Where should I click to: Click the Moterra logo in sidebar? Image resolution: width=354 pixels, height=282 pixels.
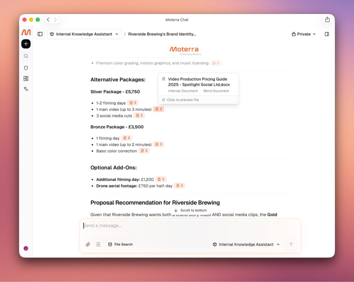tap(26, 33)
